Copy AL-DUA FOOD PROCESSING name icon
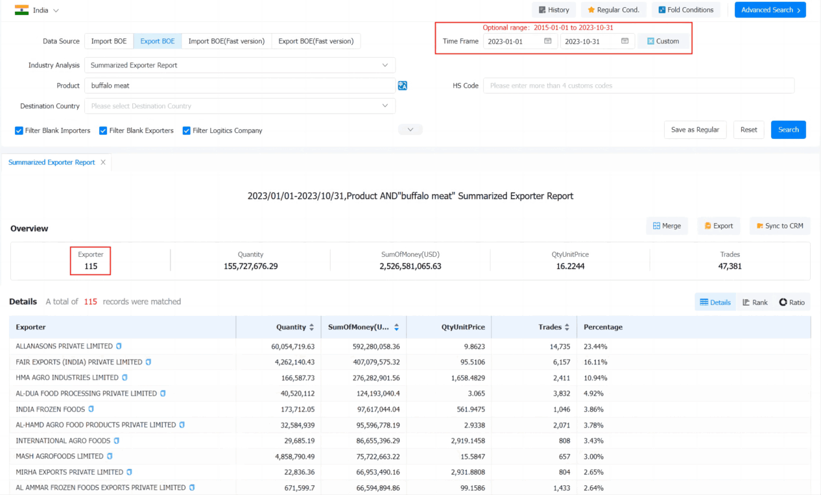 [x=163, y=393]
